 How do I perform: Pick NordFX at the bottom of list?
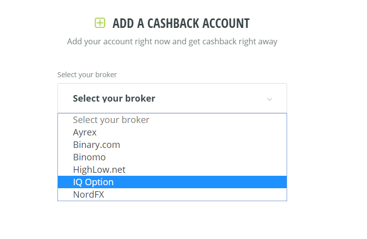click(172, 194)
